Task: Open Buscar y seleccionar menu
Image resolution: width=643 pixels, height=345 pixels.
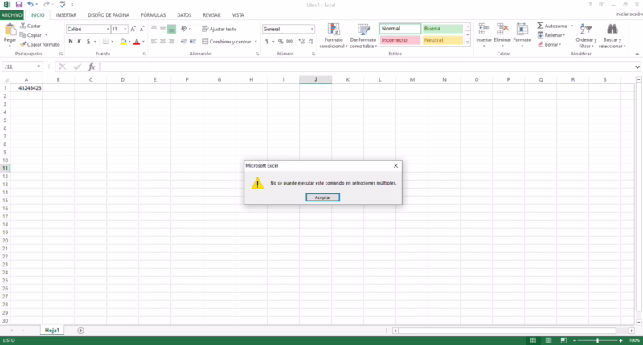Action: pyautogui.click(x=612, y=36)
